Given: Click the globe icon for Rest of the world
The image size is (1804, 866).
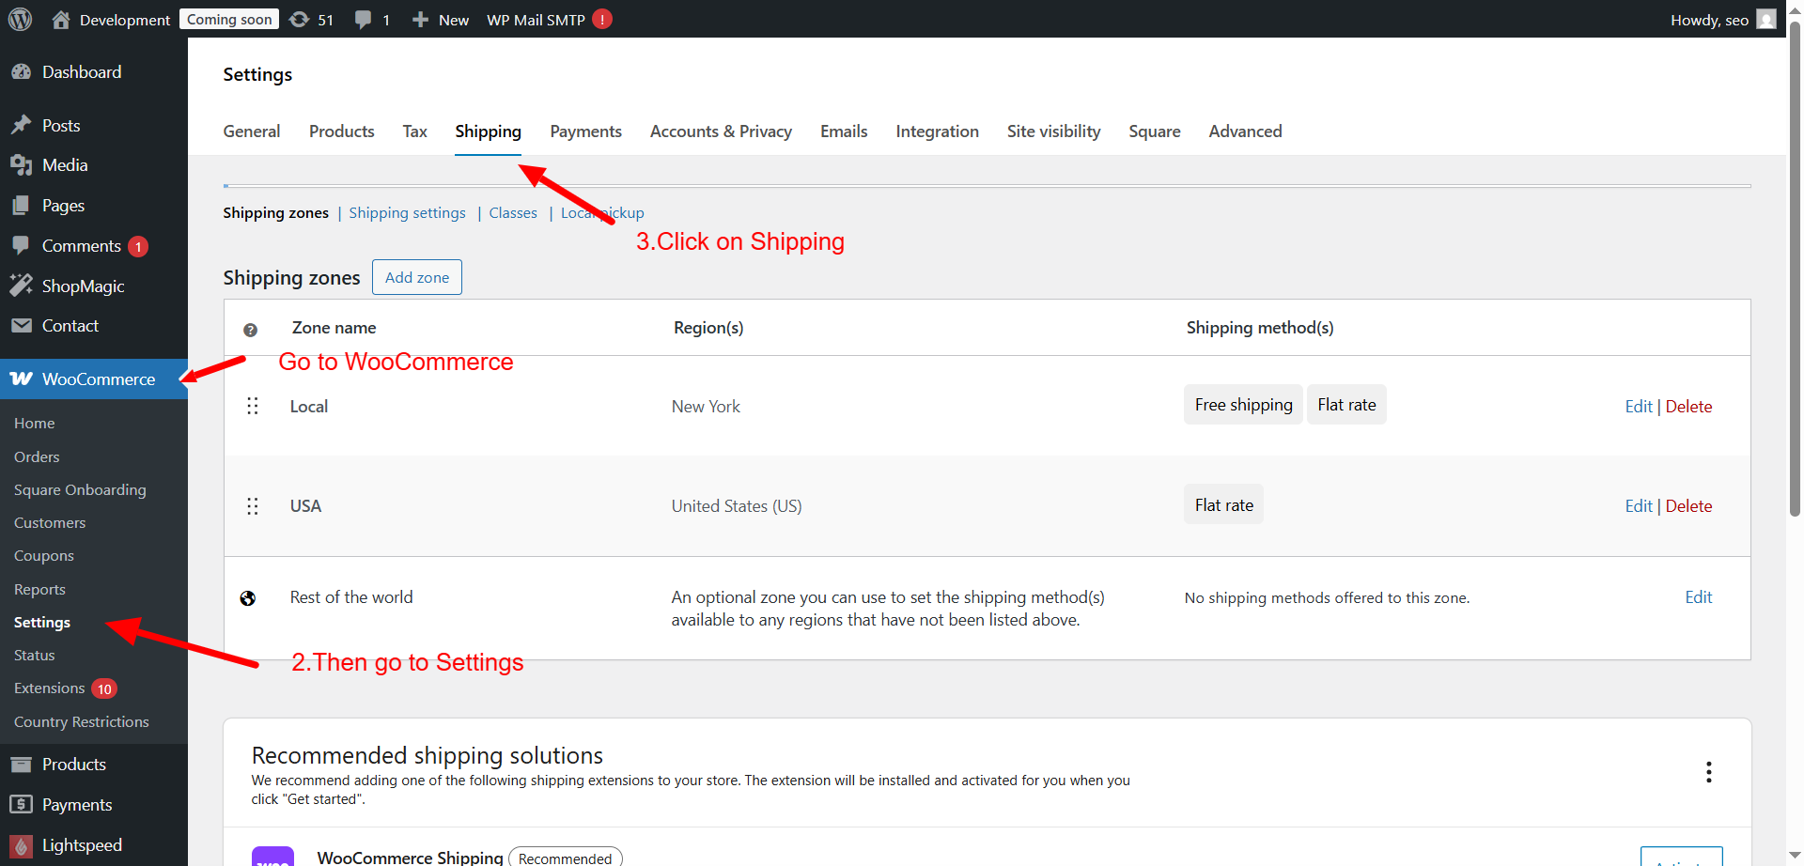Looking at the screenshot, I should point(248,598).
